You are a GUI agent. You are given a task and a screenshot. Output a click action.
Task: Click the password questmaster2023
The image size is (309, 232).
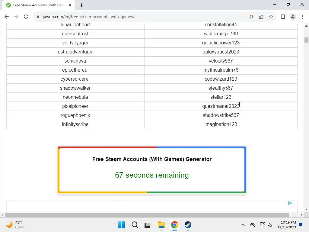pyautogui.click(x=221, y=106)
